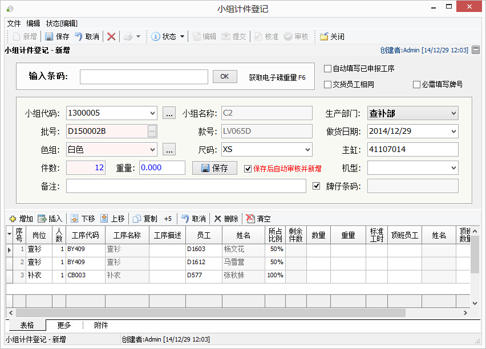This screenshot has width=486, height=349.
Task: Toggle the 牌仔条码 checkbox
Action: 316,186
